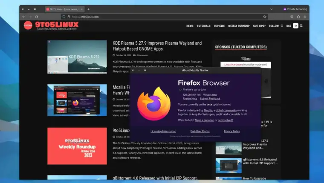Click the Private browsing mask indicator
Screen dimensions: 324x183
coord(295,9)
